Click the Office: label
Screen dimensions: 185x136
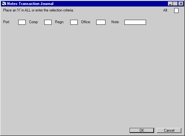(86, 22)
